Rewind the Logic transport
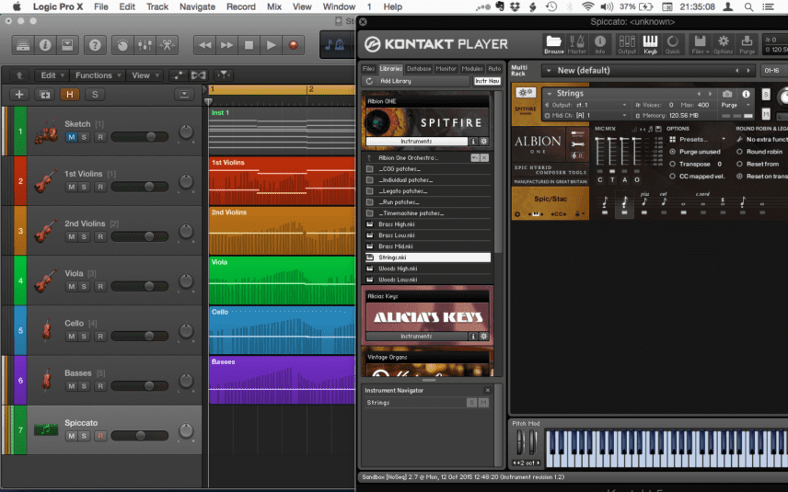 [204, 45]
